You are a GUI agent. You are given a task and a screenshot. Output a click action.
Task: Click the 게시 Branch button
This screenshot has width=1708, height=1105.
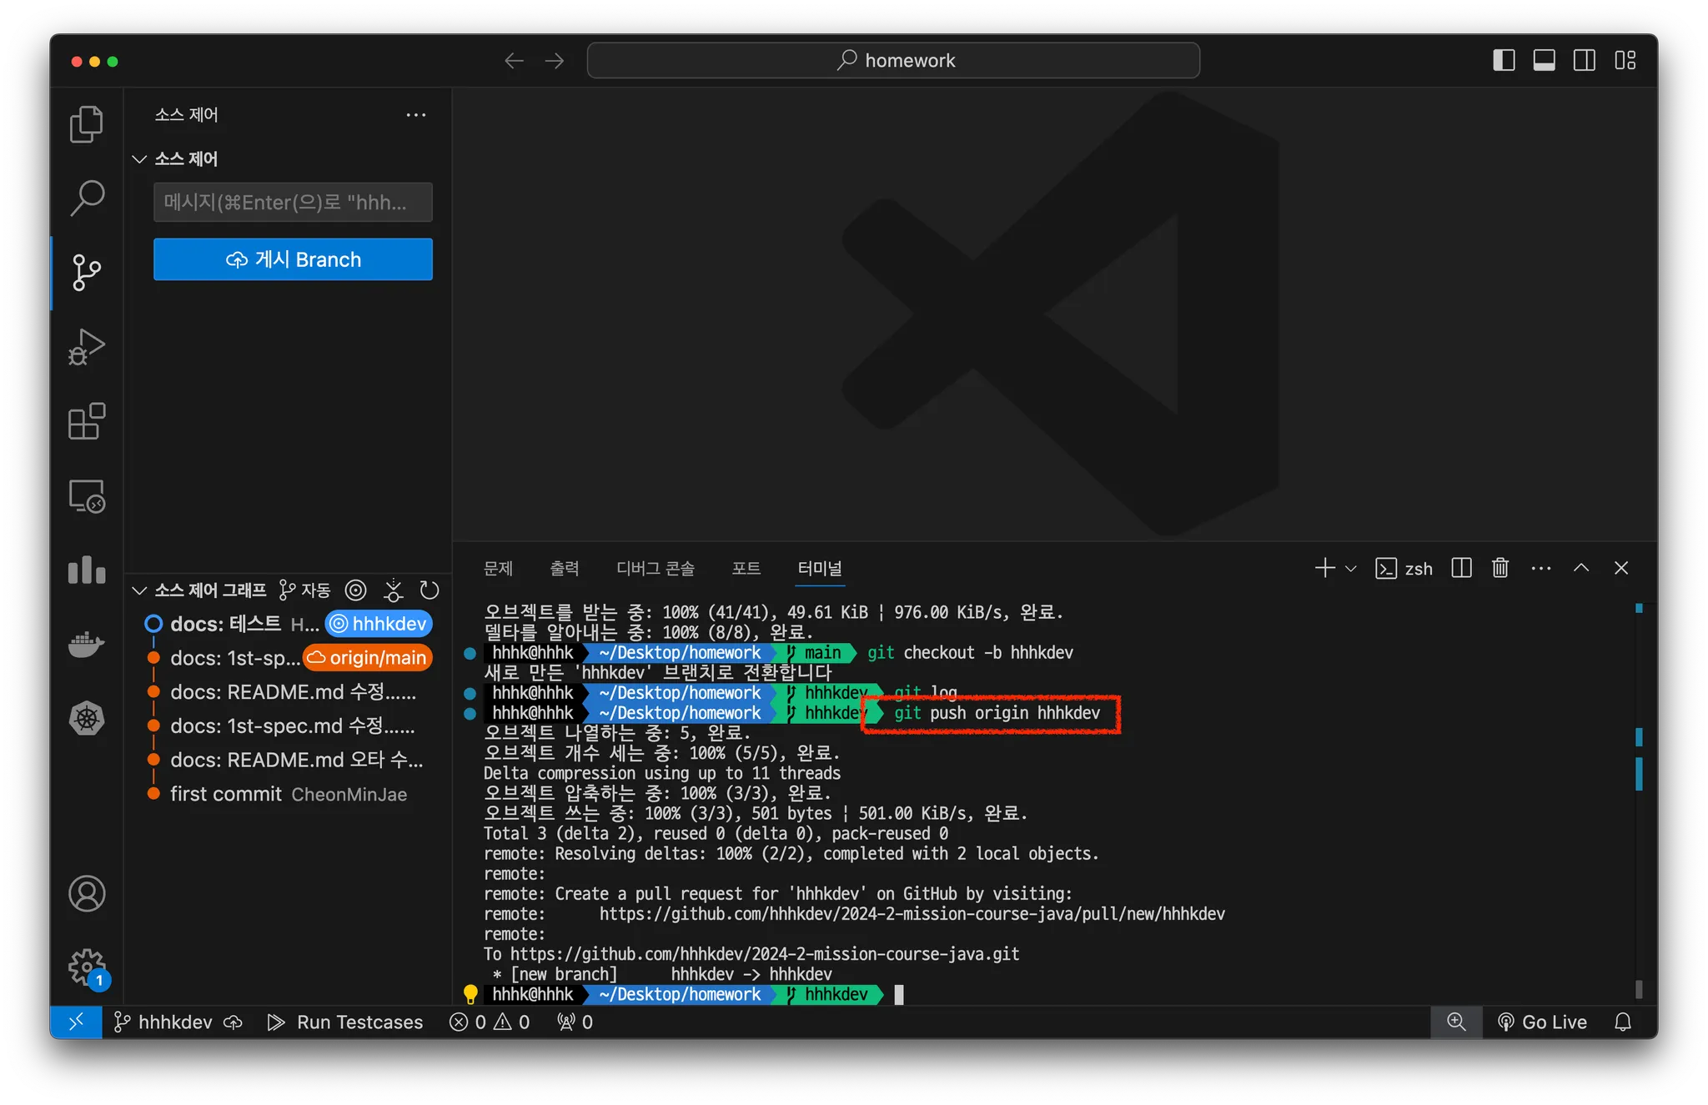(x=293, y=259)
